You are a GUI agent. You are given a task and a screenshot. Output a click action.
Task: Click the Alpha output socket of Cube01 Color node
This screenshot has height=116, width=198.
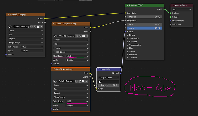(x=45, y=22)
